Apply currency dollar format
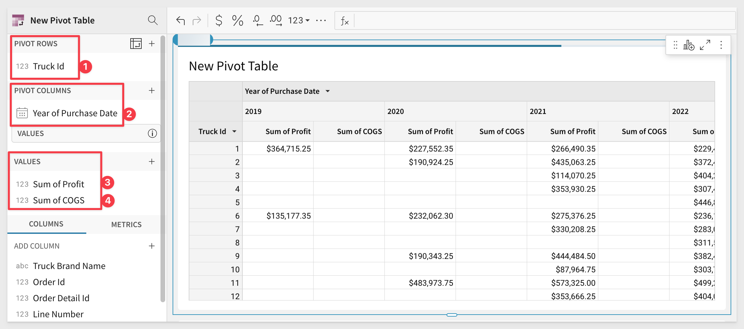The height and width of the screenshot is (329, 744). 219,21
